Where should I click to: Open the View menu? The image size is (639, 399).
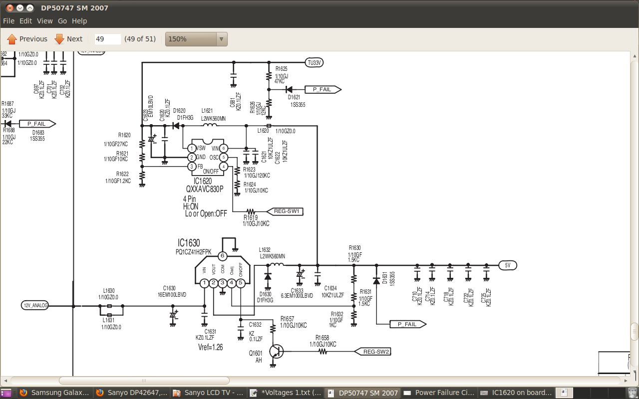tap(45, 21)
